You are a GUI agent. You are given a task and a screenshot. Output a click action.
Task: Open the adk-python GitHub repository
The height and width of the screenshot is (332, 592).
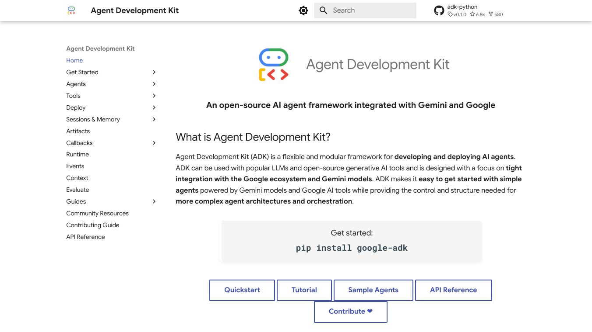[x=469, y=10]
